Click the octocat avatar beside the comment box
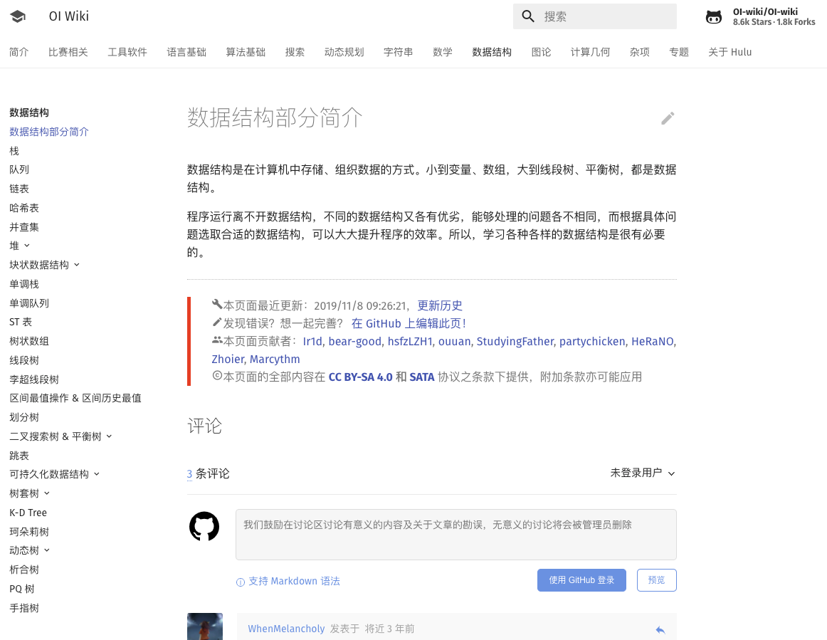 204,527
